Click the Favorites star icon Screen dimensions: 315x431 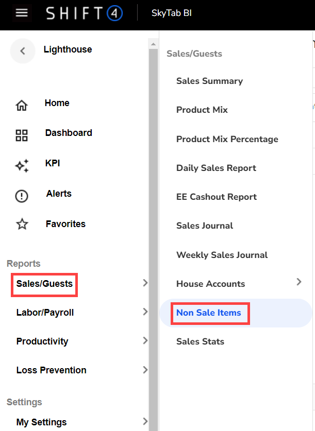22,225
